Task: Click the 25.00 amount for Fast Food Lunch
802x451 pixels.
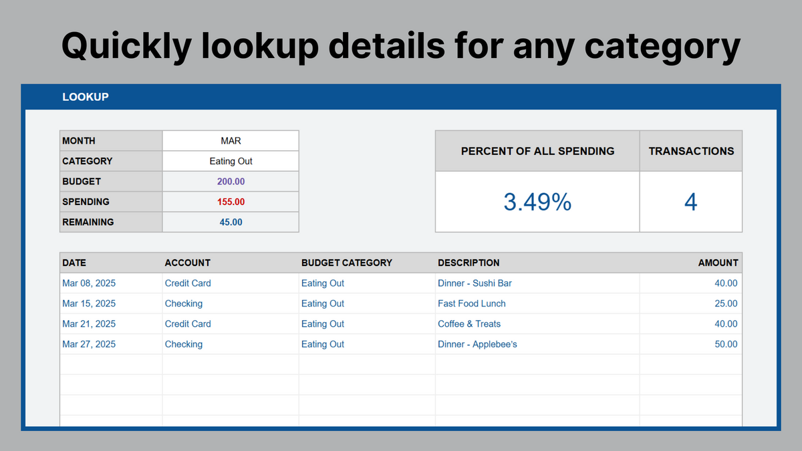Action: [x=726, y=303]
